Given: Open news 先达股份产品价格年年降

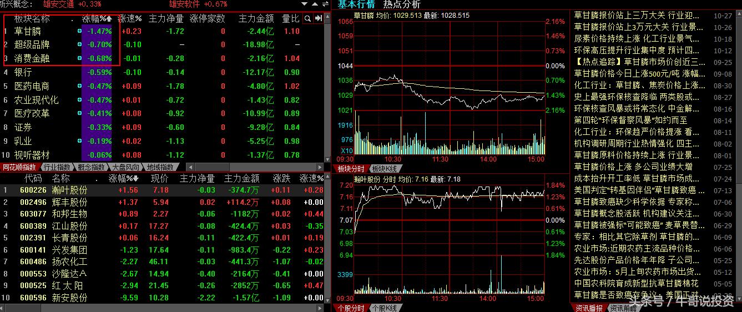Looking at the screenshot, I should (637, 260).
